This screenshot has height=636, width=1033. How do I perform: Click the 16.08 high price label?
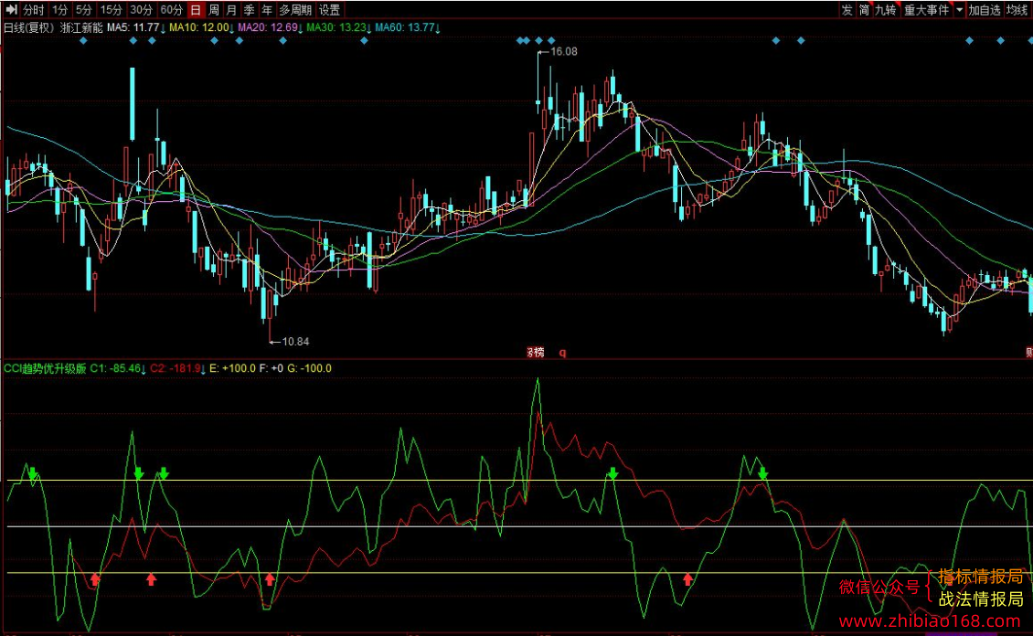click(x=563, y=51)
